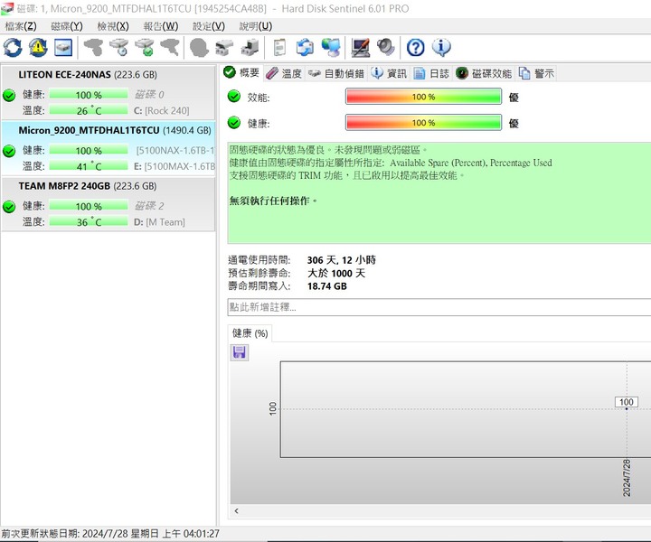This screenshot has width=651, height=542.
Task: Open the 檔案(Z) menu
Action: click(21, 26)
